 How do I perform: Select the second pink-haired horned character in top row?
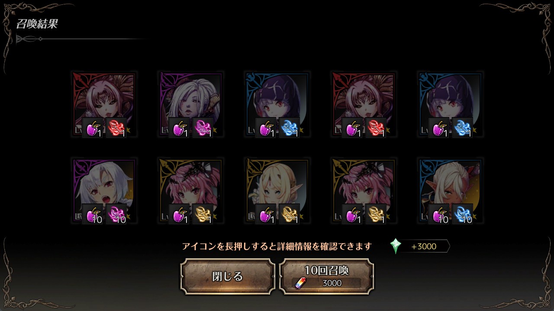[x=364, y=105]
